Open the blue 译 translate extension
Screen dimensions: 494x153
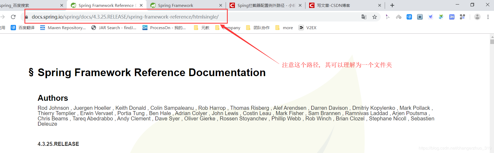point(409,17)
